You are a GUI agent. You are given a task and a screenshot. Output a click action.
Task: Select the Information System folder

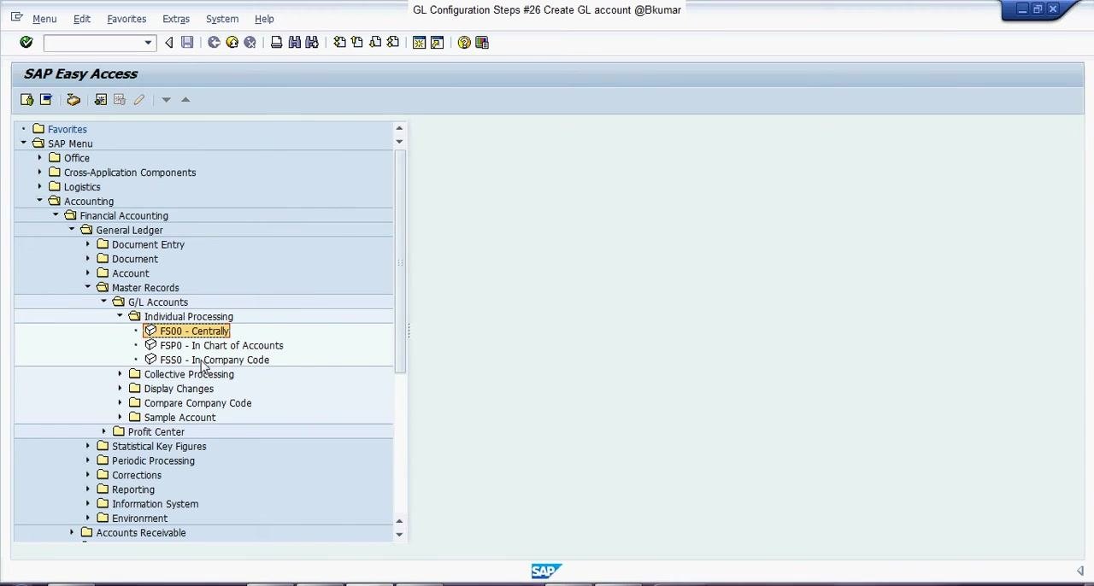click(155, 504)
